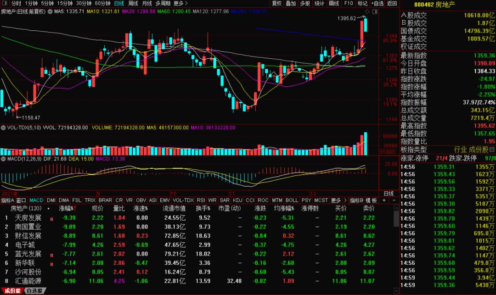Expand the 更多 timeframe list in top bar

pyautogui.click(x=179, y=3)
